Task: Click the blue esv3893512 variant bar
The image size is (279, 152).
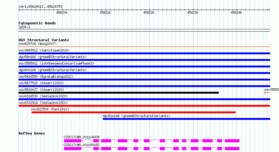Action: coord(144,53)
